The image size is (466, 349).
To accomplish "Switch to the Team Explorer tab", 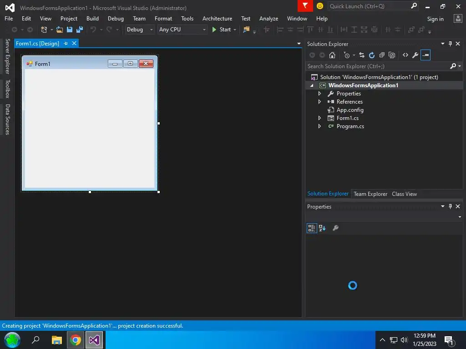I will coord(370,194).
